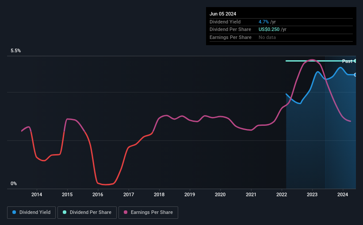
Task: Click the 5.5% y-axis label
Action: [15, 50]
